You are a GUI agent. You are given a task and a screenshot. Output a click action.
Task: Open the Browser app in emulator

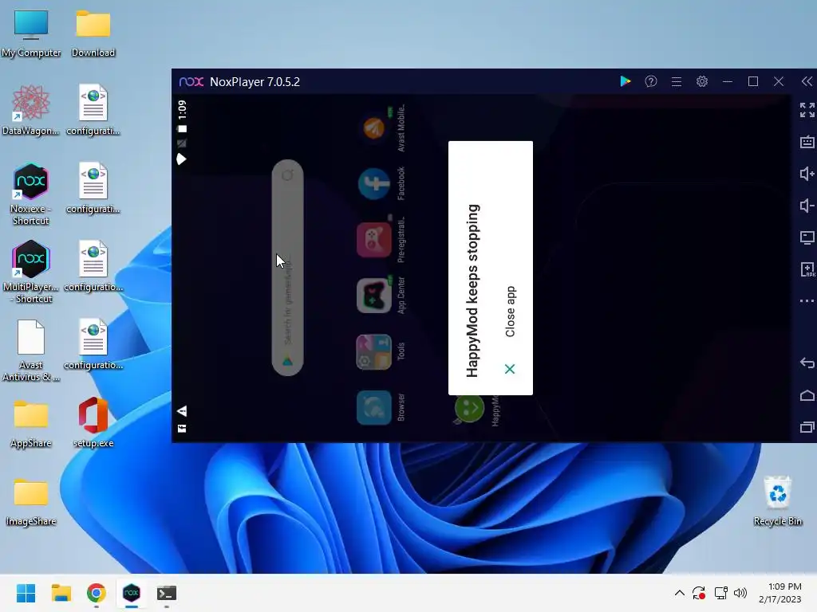coord(374,407)
